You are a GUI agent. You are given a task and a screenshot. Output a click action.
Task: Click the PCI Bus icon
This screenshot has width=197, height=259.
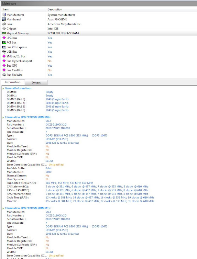click(4, 42)
